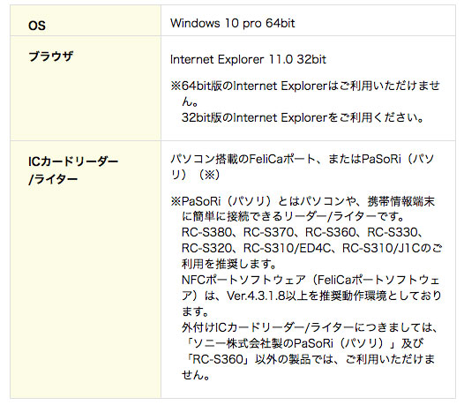Viewport: 464px width, 405px height.
Task: Click the Windows 10 pro 64bit text
Action: 233,23
